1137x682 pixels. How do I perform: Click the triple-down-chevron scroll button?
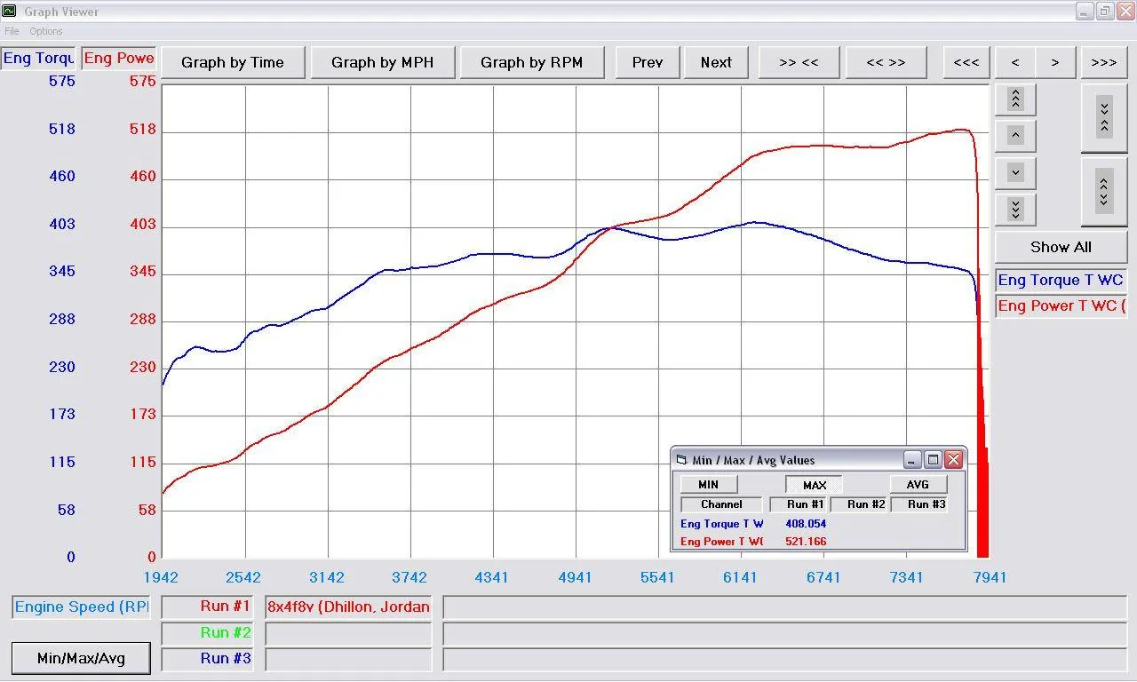pos(1016,209)
